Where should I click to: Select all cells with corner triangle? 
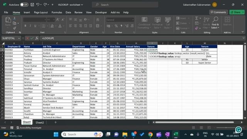(x=3, y=43)
